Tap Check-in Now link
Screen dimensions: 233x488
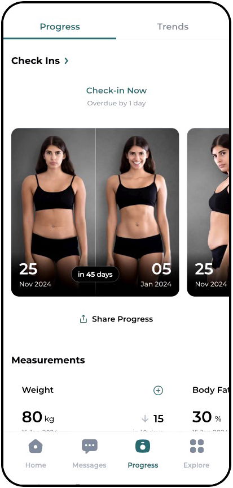(116, 91)
